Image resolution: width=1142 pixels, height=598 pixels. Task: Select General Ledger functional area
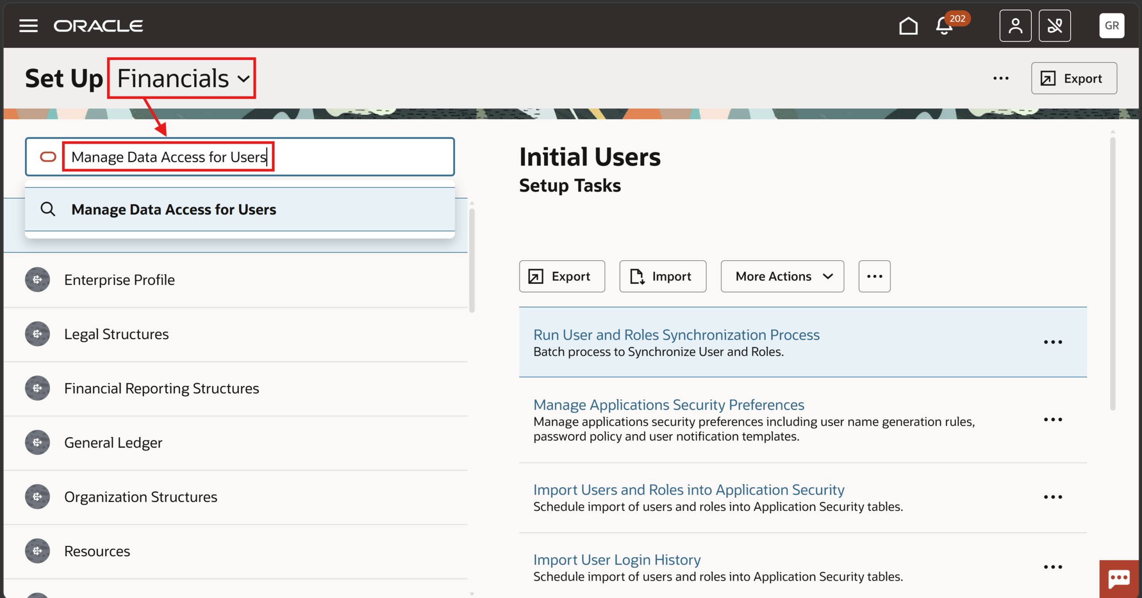236,443
